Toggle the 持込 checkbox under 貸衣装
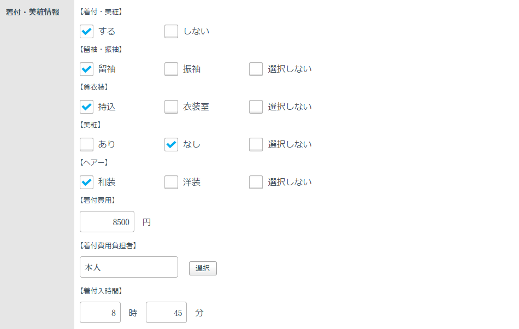Screen dimensions: 519x329 point(86,107)
